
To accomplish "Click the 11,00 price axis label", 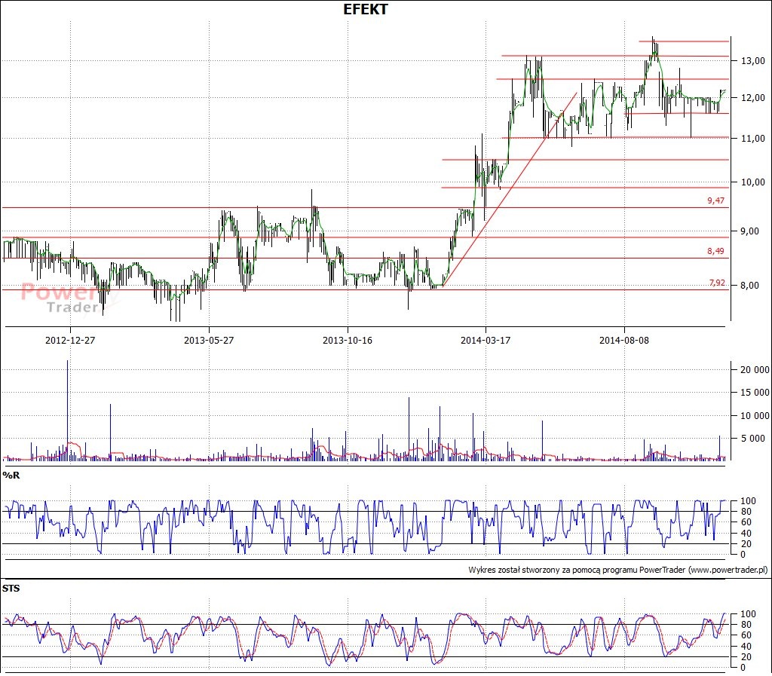I will pyautogui.click(x=753, y=139).
